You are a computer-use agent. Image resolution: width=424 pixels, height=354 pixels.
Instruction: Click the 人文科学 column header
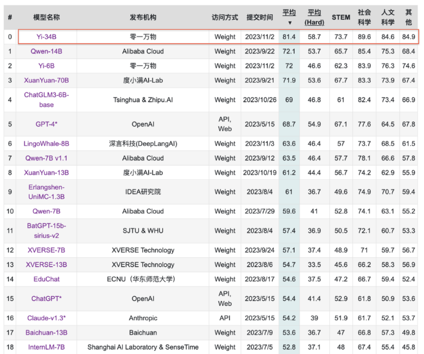(x=388, y=17)
